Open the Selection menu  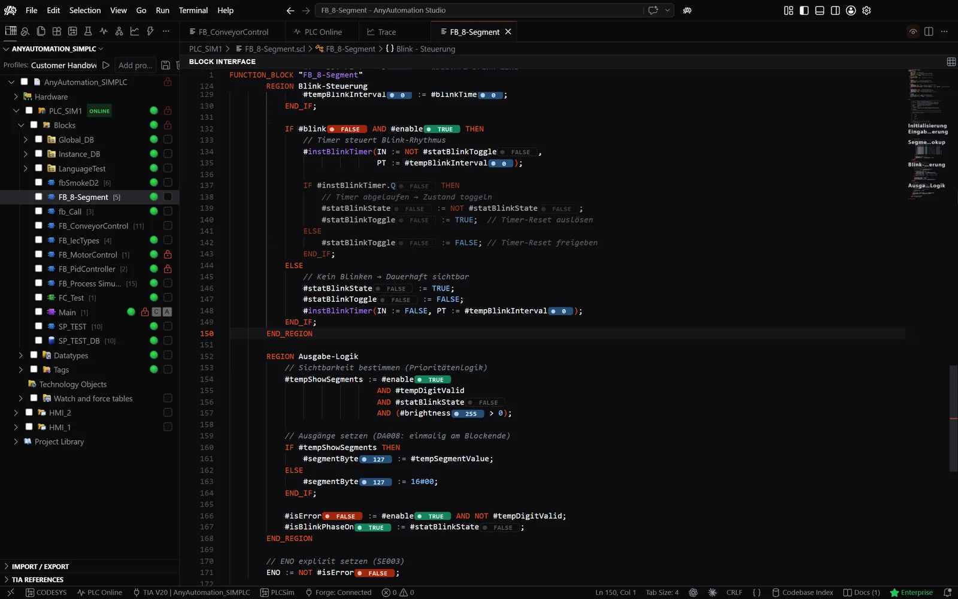85,10
